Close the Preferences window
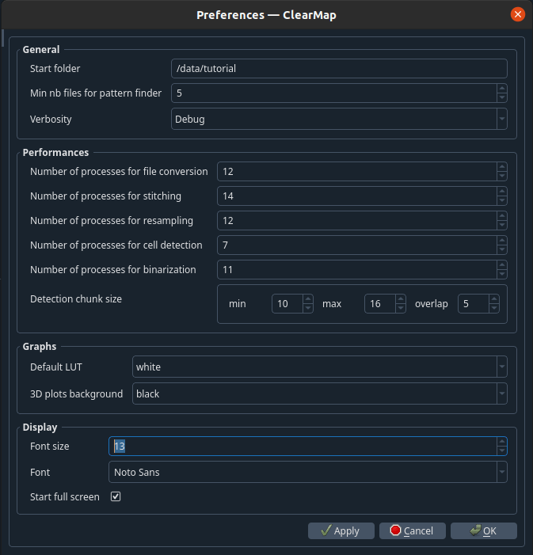This screenshot has width=533, height=555. 518,14
